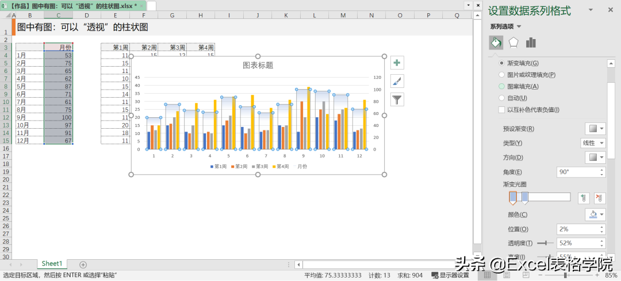Screen dimensions: 621x281
Task: Click the 85% zoom level
Action: click(611, 275)
